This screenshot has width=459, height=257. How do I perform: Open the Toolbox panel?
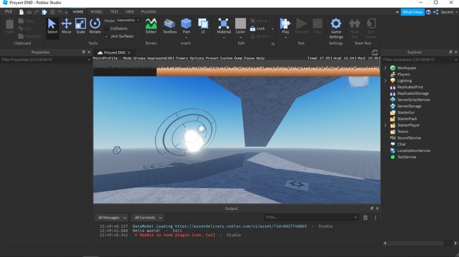[170, 25]
